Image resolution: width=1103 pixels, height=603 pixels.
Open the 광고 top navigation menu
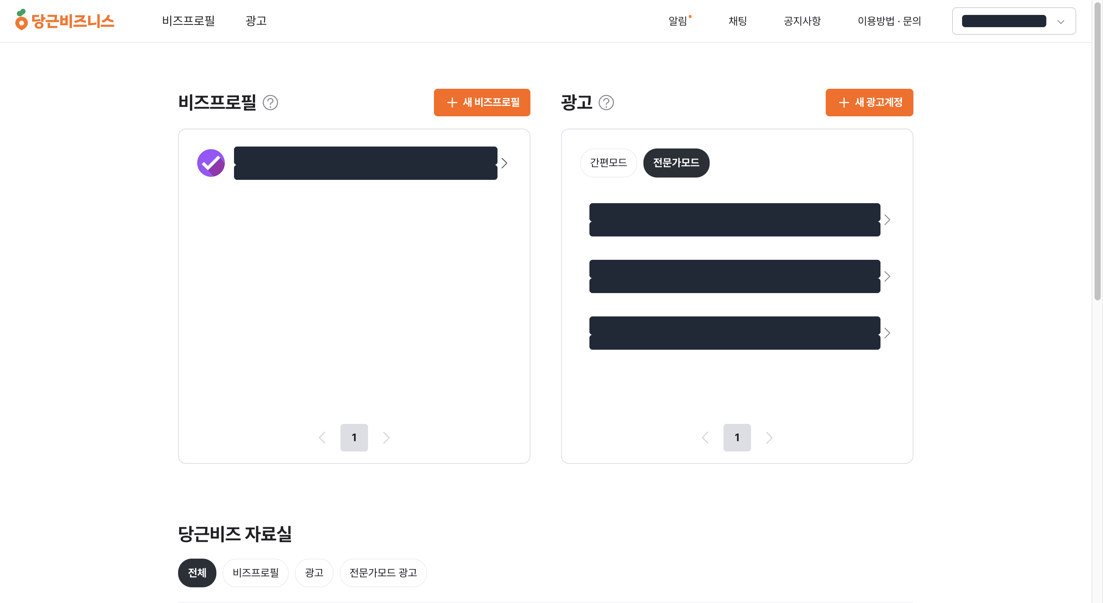click(x=256, y=21)
